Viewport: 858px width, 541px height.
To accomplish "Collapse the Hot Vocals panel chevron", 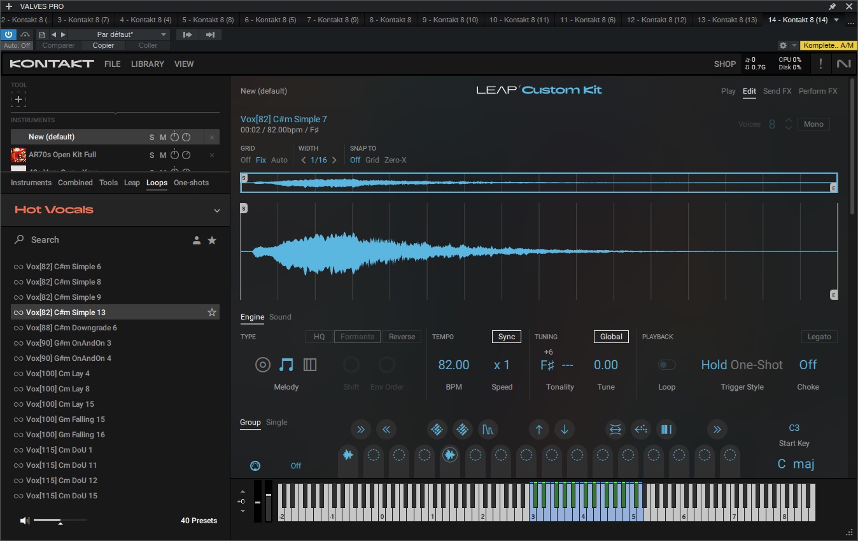I will 216,210.
